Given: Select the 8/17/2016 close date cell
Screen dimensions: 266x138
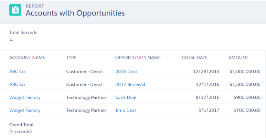Looking at the screenshot, I should (x=208, y=97).
